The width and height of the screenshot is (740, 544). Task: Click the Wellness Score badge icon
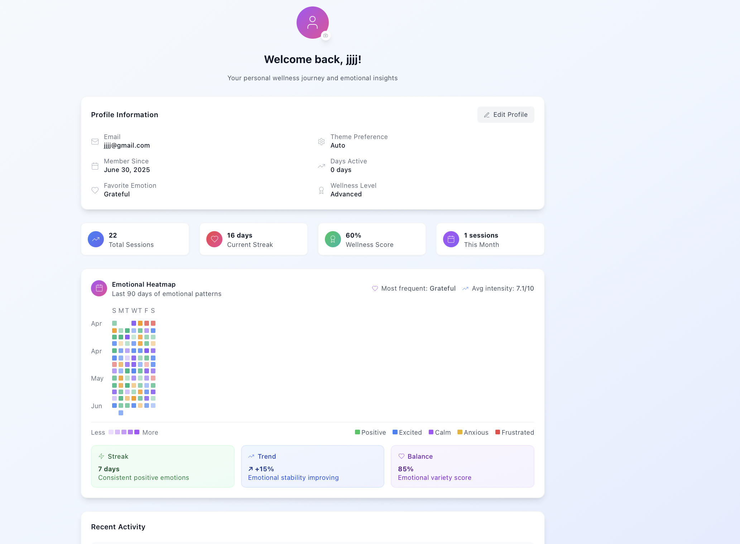coord(333,239)
